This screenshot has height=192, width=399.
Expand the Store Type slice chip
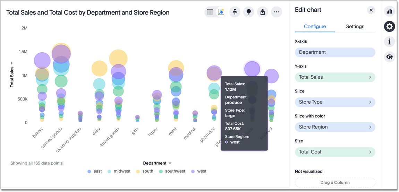click(335, 102)
